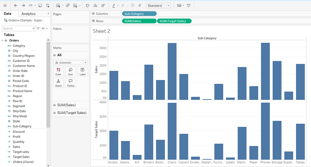Click the Highlight pen toolbar icon

point(114,5)
